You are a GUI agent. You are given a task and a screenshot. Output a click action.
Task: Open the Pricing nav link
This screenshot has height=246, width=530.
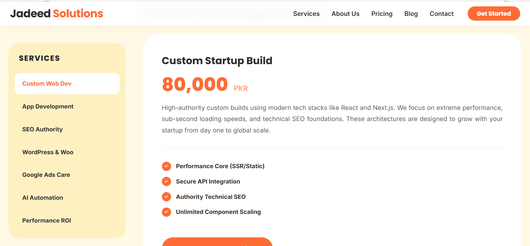point(382,14)
